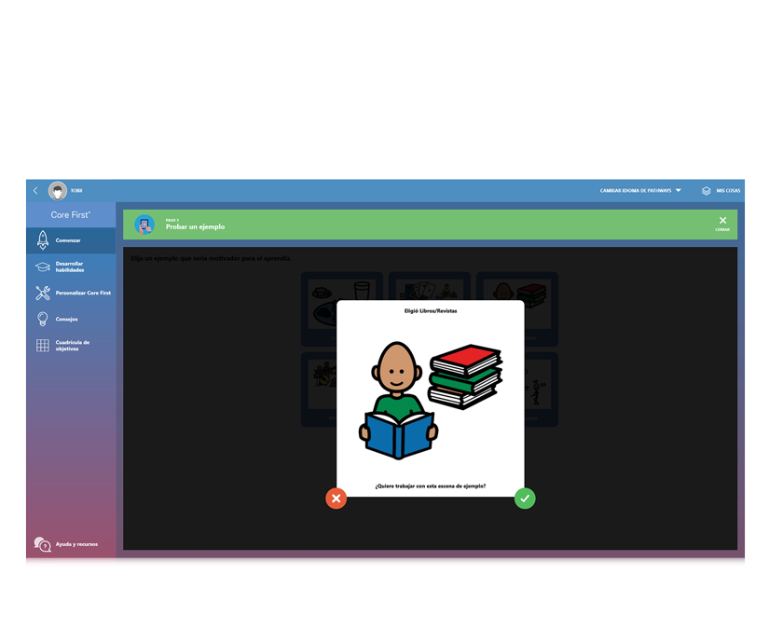This screenshot has width=769, height=629.
Task: Open Consejos lightbulb icon
Action: (43, 319)
